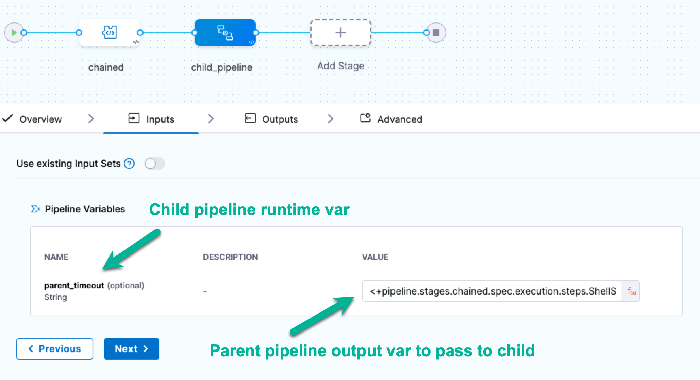Open the Outputs tab
This screenshot has height=380, width=700.
(x=280, y=119)
